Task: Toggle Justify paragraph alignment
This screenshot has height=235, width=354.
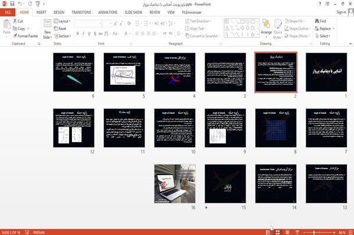Action: point(154,34)
